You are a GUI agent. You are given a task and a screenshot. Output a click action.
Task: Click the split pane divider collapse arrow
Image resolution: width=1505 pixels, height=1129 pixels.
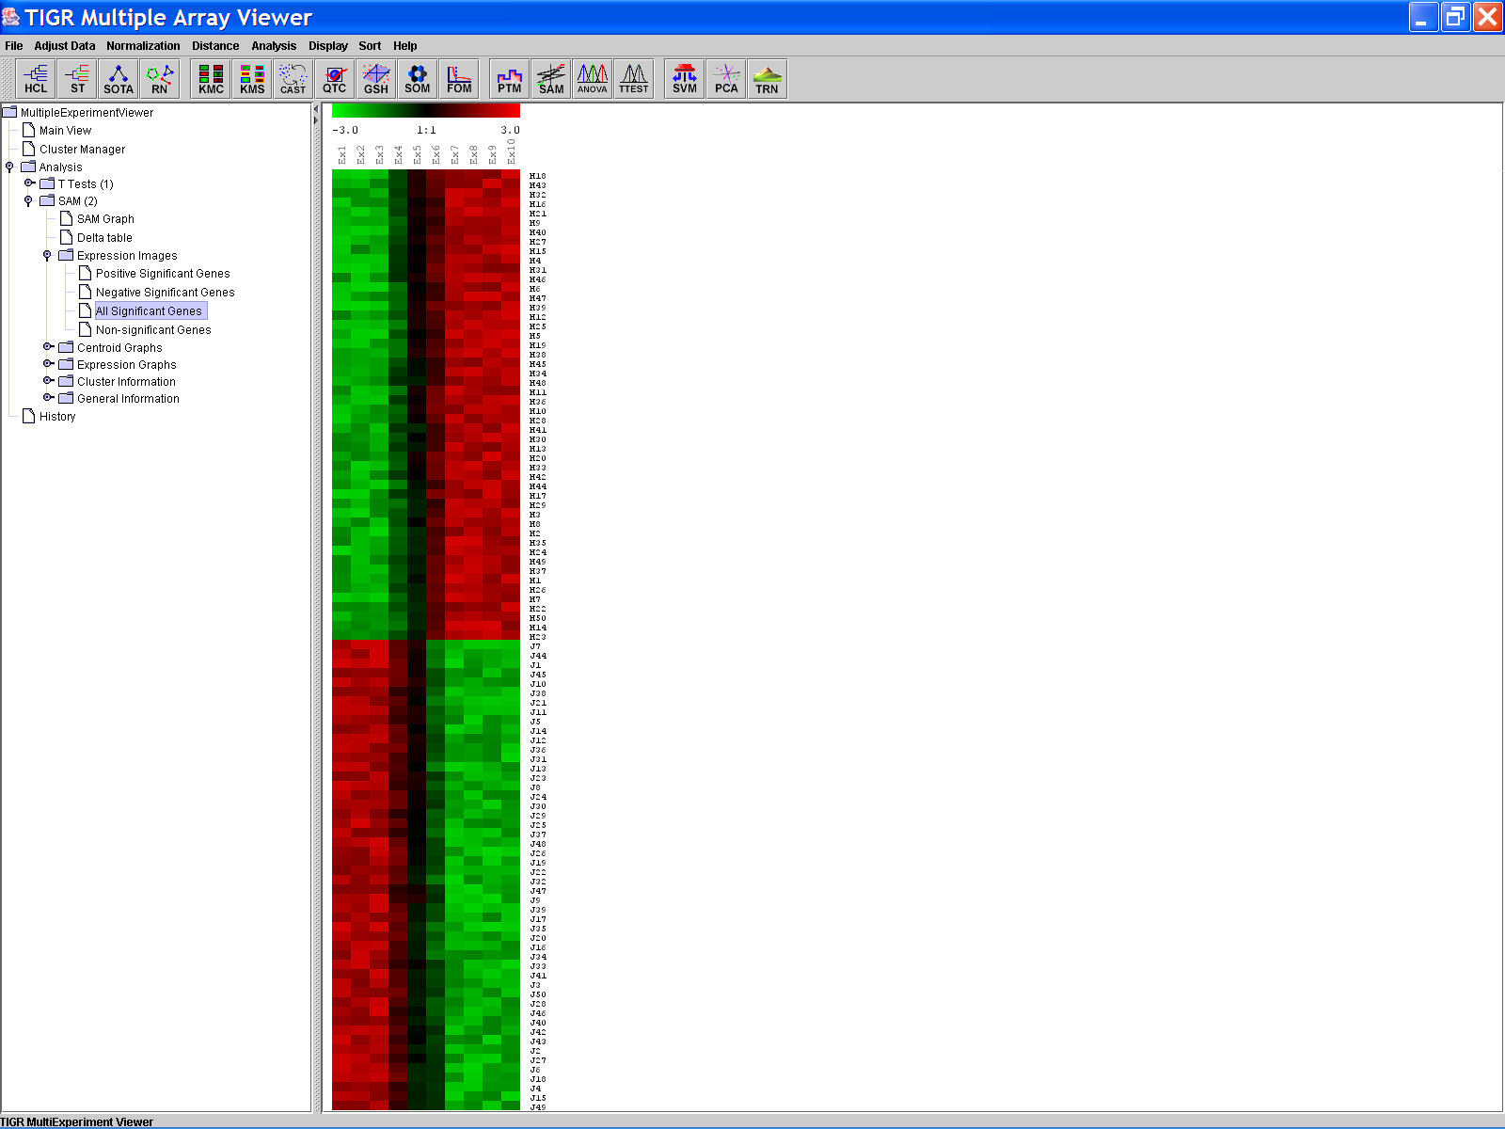pos(316,110)
